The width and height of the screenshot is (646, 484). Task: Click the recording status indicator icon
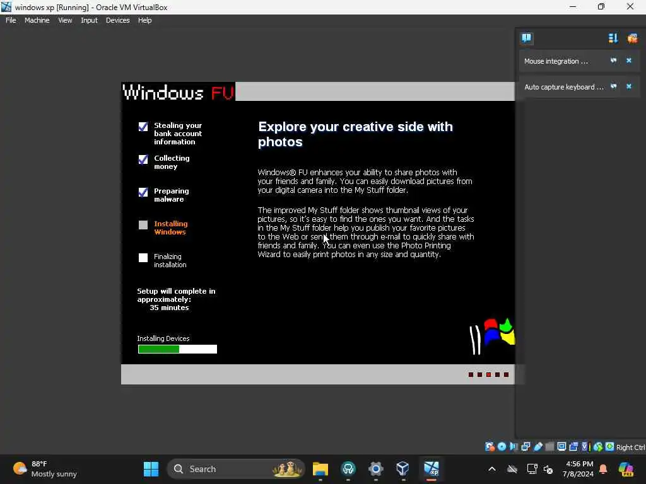pyautogui.click(x=573, y=447)
